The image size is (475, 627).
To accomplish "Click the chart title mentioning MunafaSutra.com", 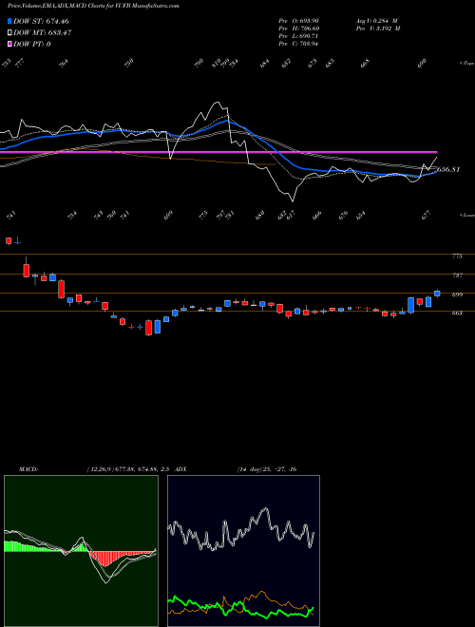I will point(93,6).
